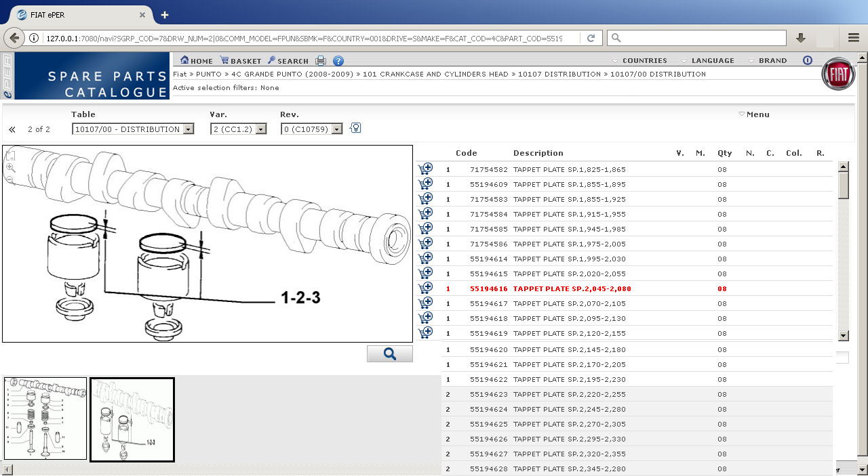Click the printer icon
Image resolution: width=868 pixels, height=476 pixels.
(x=321, y=61)
